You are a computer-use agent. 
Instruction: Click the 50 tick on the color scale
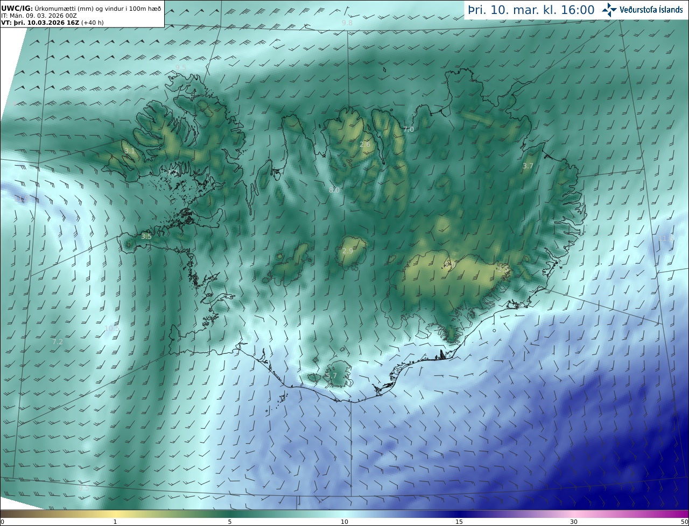point(684,522)
